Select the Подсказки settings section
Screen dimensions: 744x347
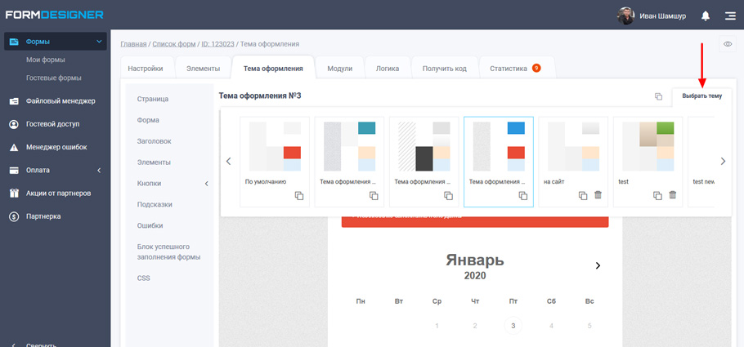(x=155, y=204)
